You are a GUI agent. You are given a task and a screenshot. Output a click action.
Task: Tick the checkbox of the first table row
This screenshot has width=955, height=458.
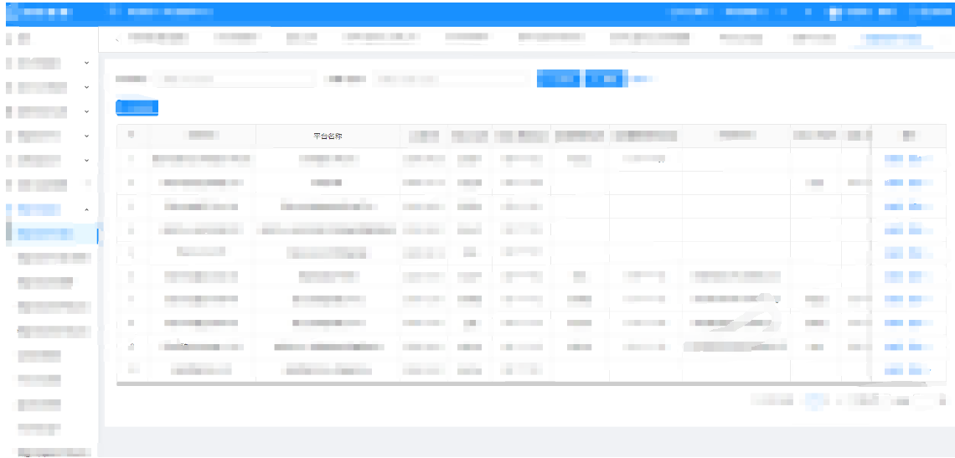click(131, 158)
